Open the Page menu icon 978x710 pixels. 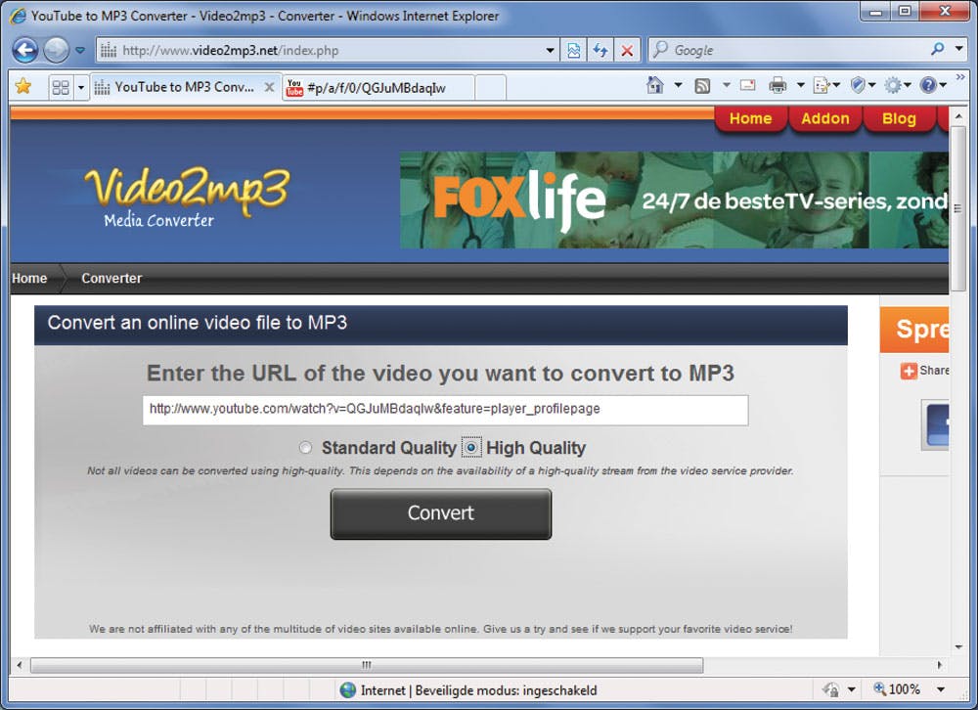pos(827,85)
